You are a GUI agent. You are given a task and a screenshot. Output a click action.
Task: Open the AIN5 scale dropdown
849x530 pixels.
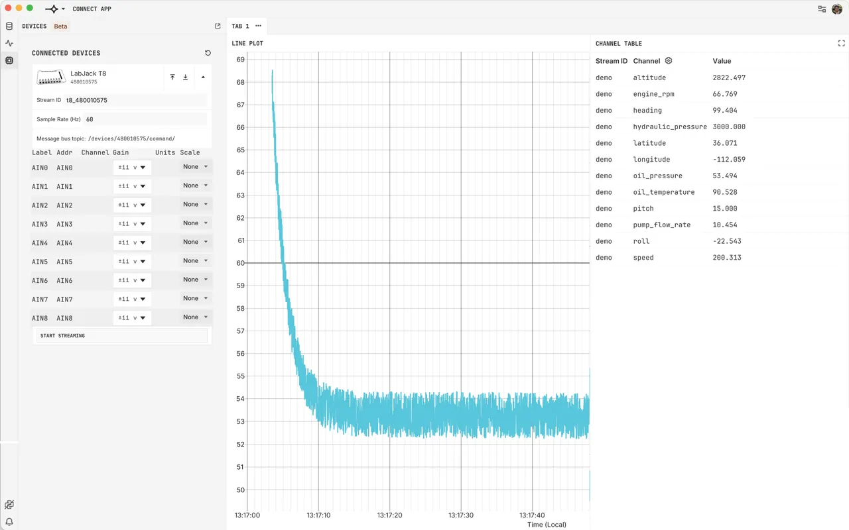pyautogui.click(x=196, y=261)
